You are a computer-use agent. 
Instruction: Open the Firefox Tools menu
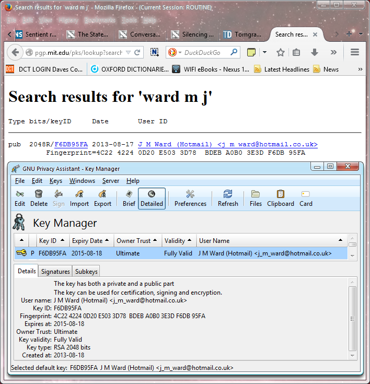[130, 20]
